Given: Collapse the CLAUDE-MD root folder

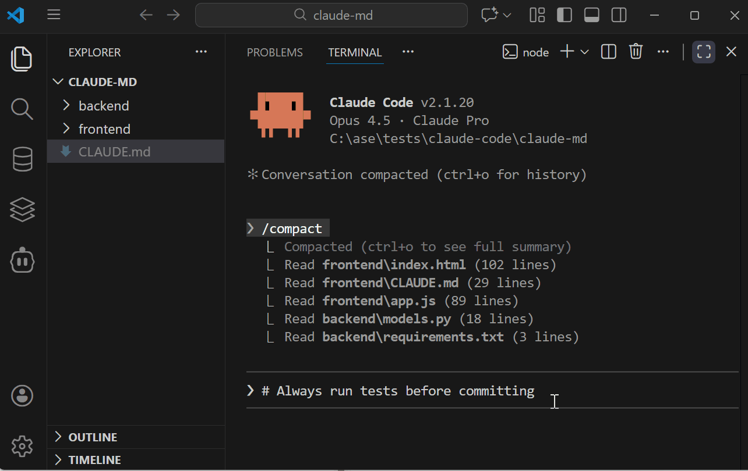Looking at the screenshot, I should [x=135, y=82].
